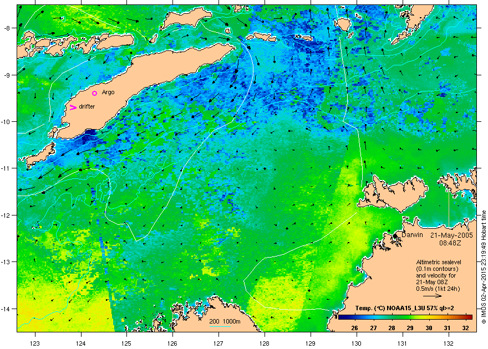Click the colorbar tick label '30'

429,328
